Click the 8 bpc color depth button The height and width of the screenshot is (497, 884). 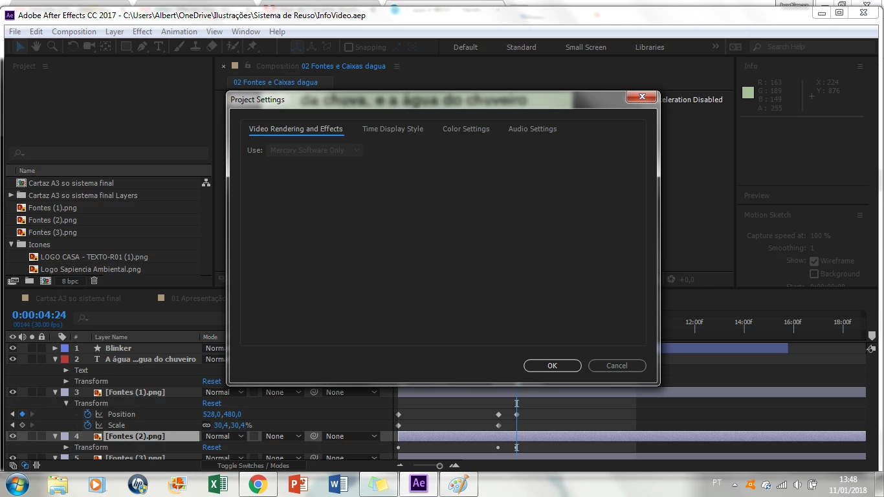(70, 281)
